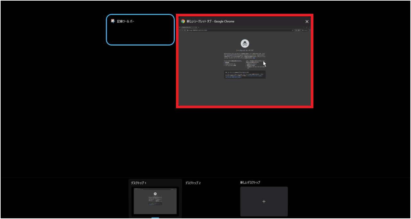
Task: Click the address bar in Chrome preview
Action: pos(238,30)
